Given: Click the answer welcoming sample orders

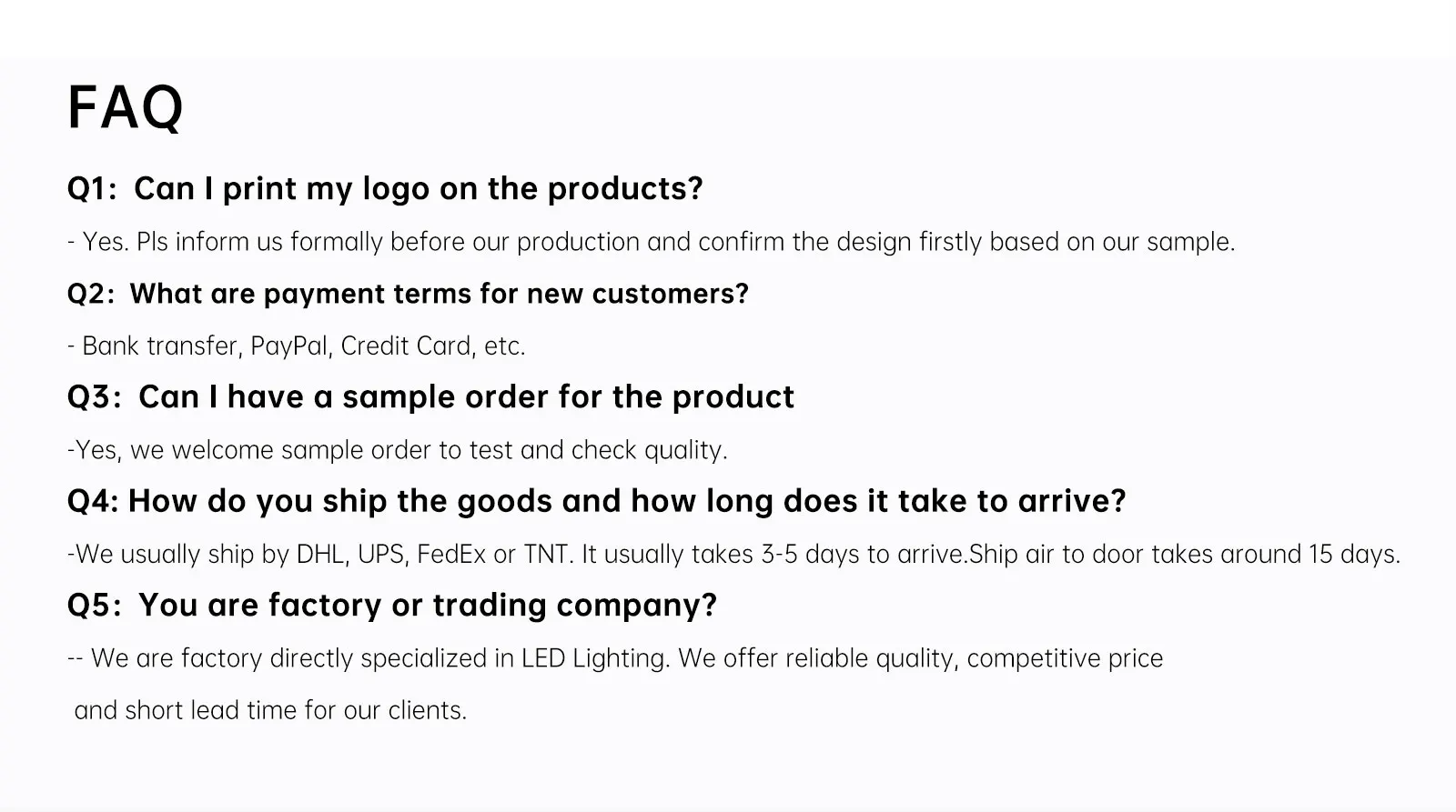Looking at the screenshot, I should pyautogui.click(x=397, y=450).
